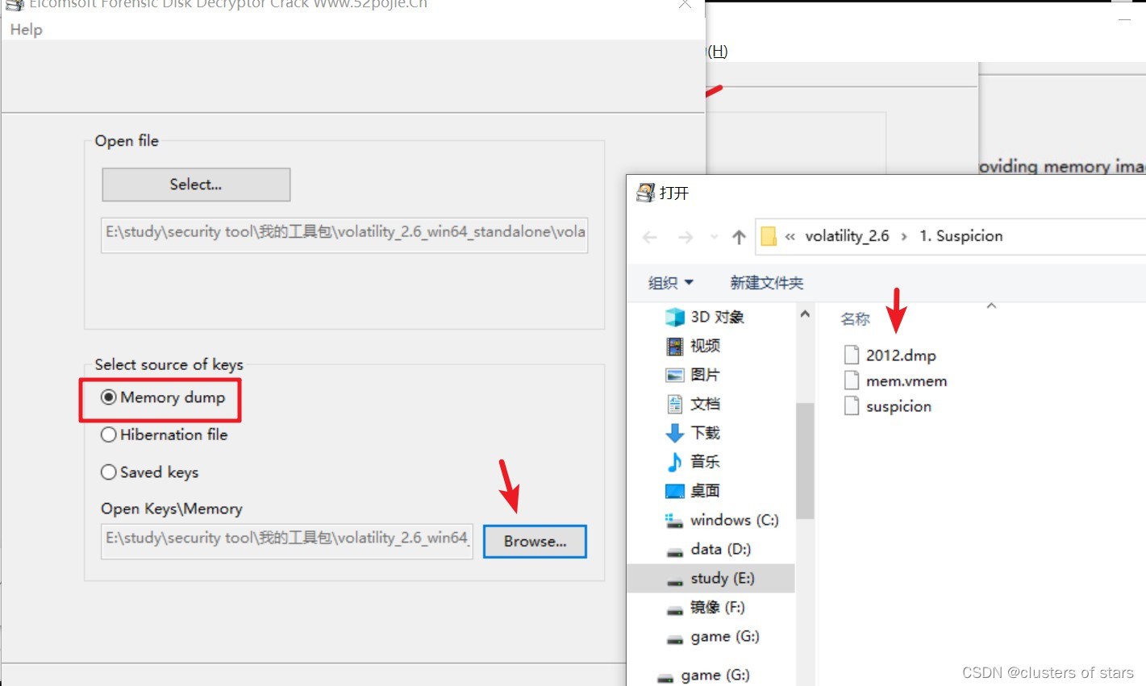Click the Browse... button for keys memory
This screenshot has width=1146, height=686.
[534, 541]
